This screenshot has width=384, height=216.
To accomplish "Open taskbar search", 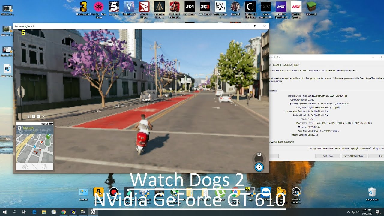I will [14, 212].
